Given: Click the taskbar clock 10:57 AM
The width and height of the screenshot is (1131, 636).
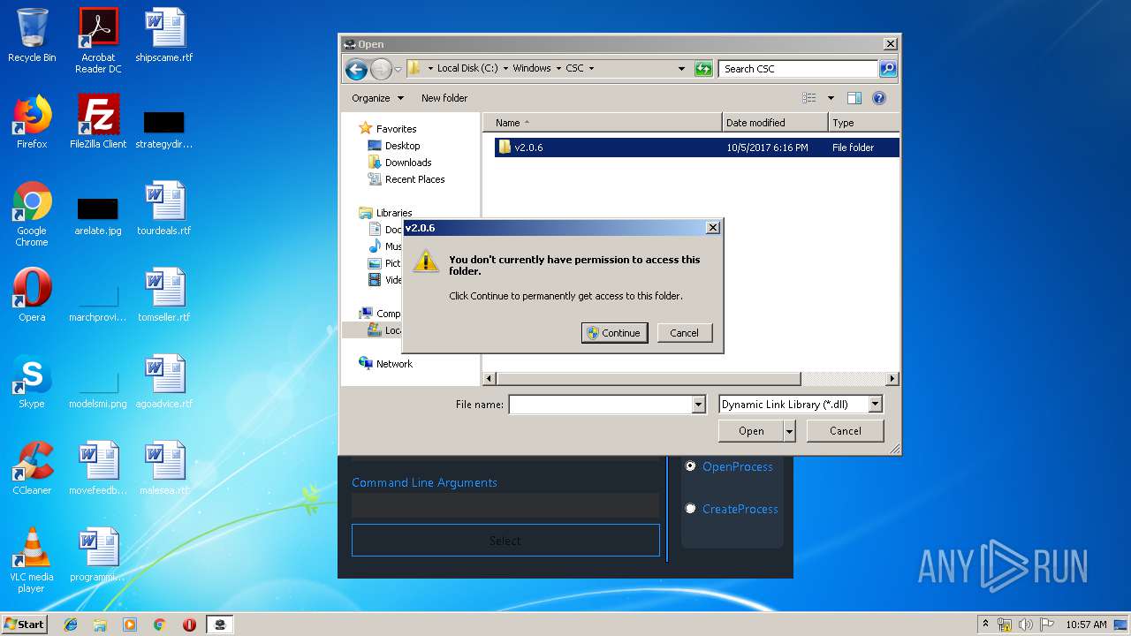Looking at the screenshot, I should (x=1086, y=625).
